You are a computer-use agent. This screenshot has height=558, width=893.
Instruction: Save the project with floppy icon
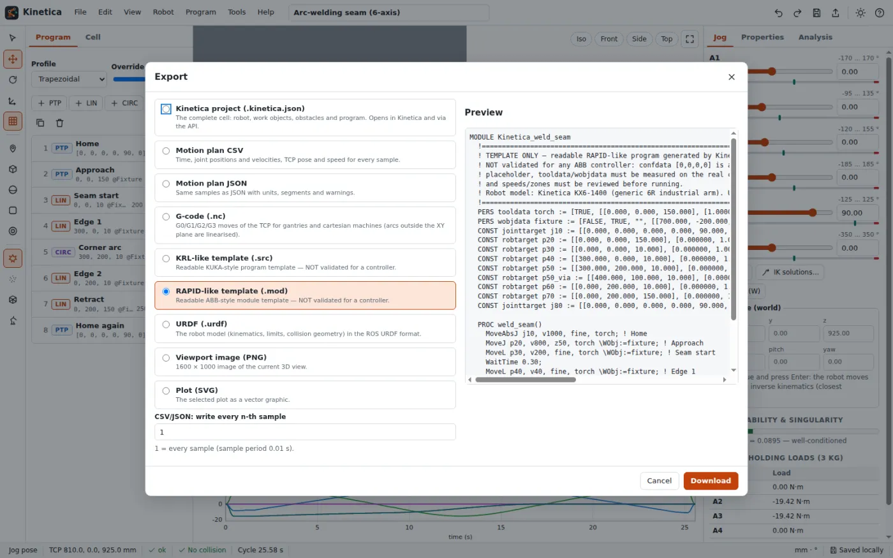(816, 12)
